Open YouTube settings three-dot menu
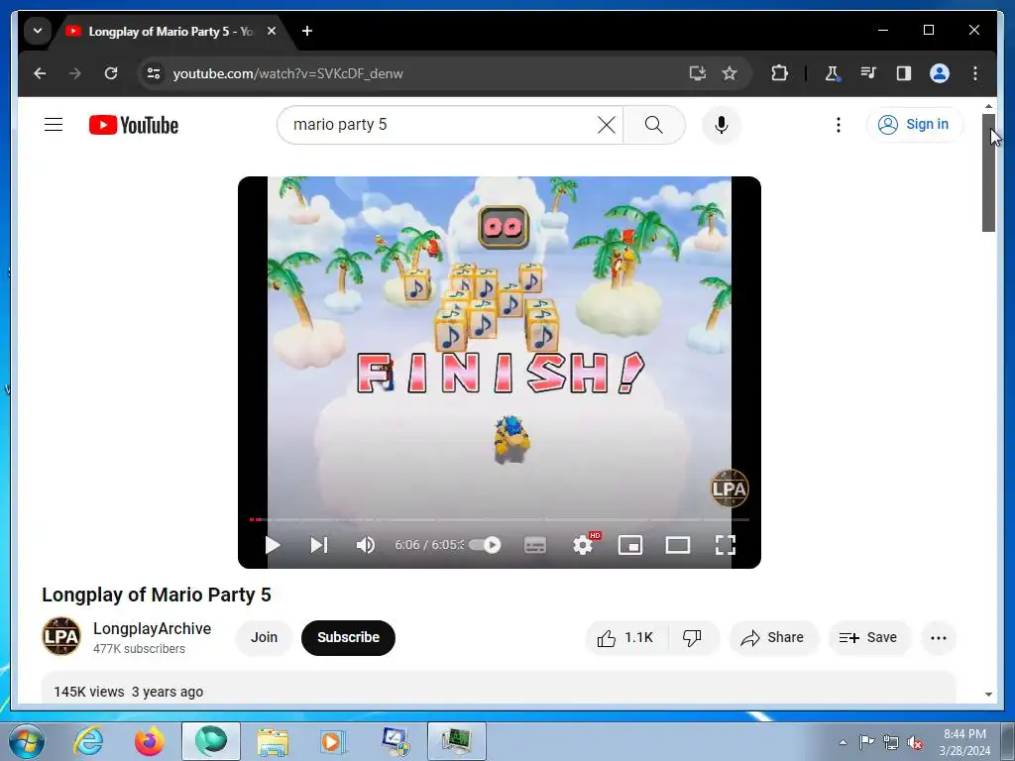This screenshot has height=761, width=1015. [839, 124]
